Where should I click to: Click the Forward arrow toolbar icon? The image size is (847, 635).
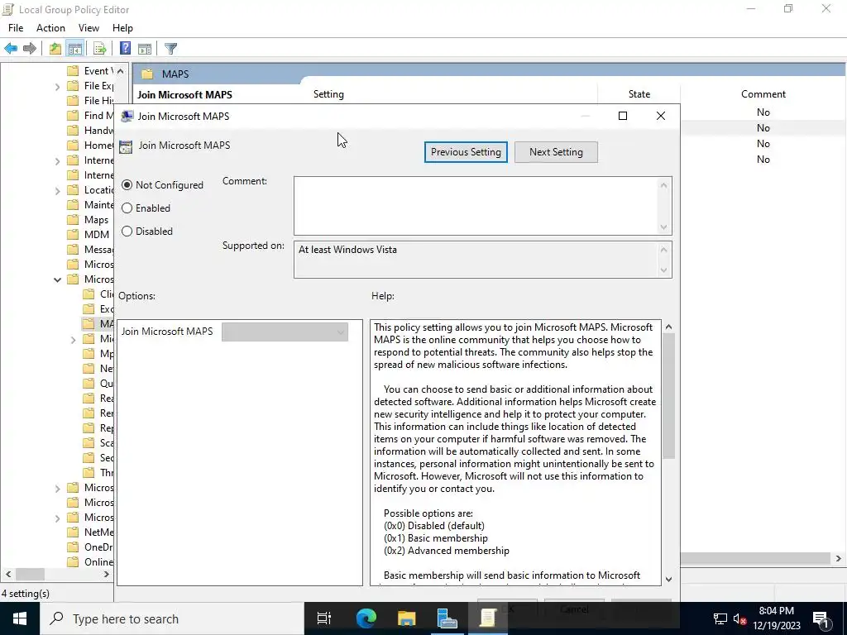click(x=30, y=49)
